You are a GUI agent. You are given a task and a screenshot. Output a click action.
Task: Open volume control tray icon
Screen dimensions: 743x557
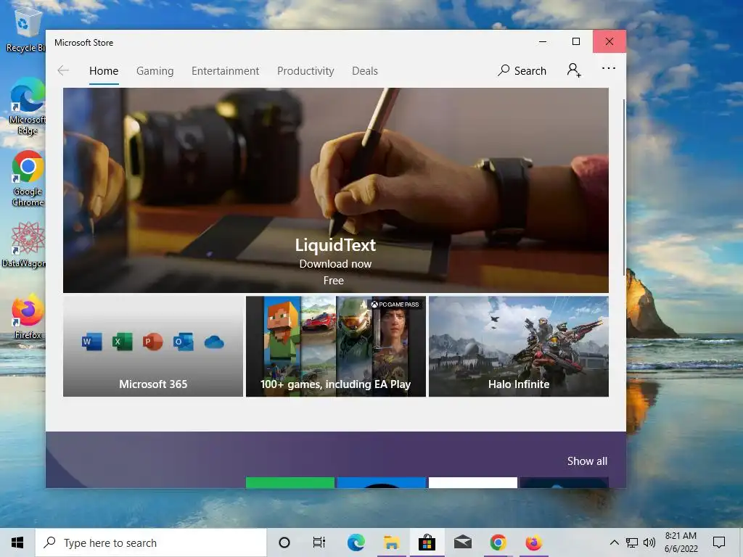click(x=649, y=542)
